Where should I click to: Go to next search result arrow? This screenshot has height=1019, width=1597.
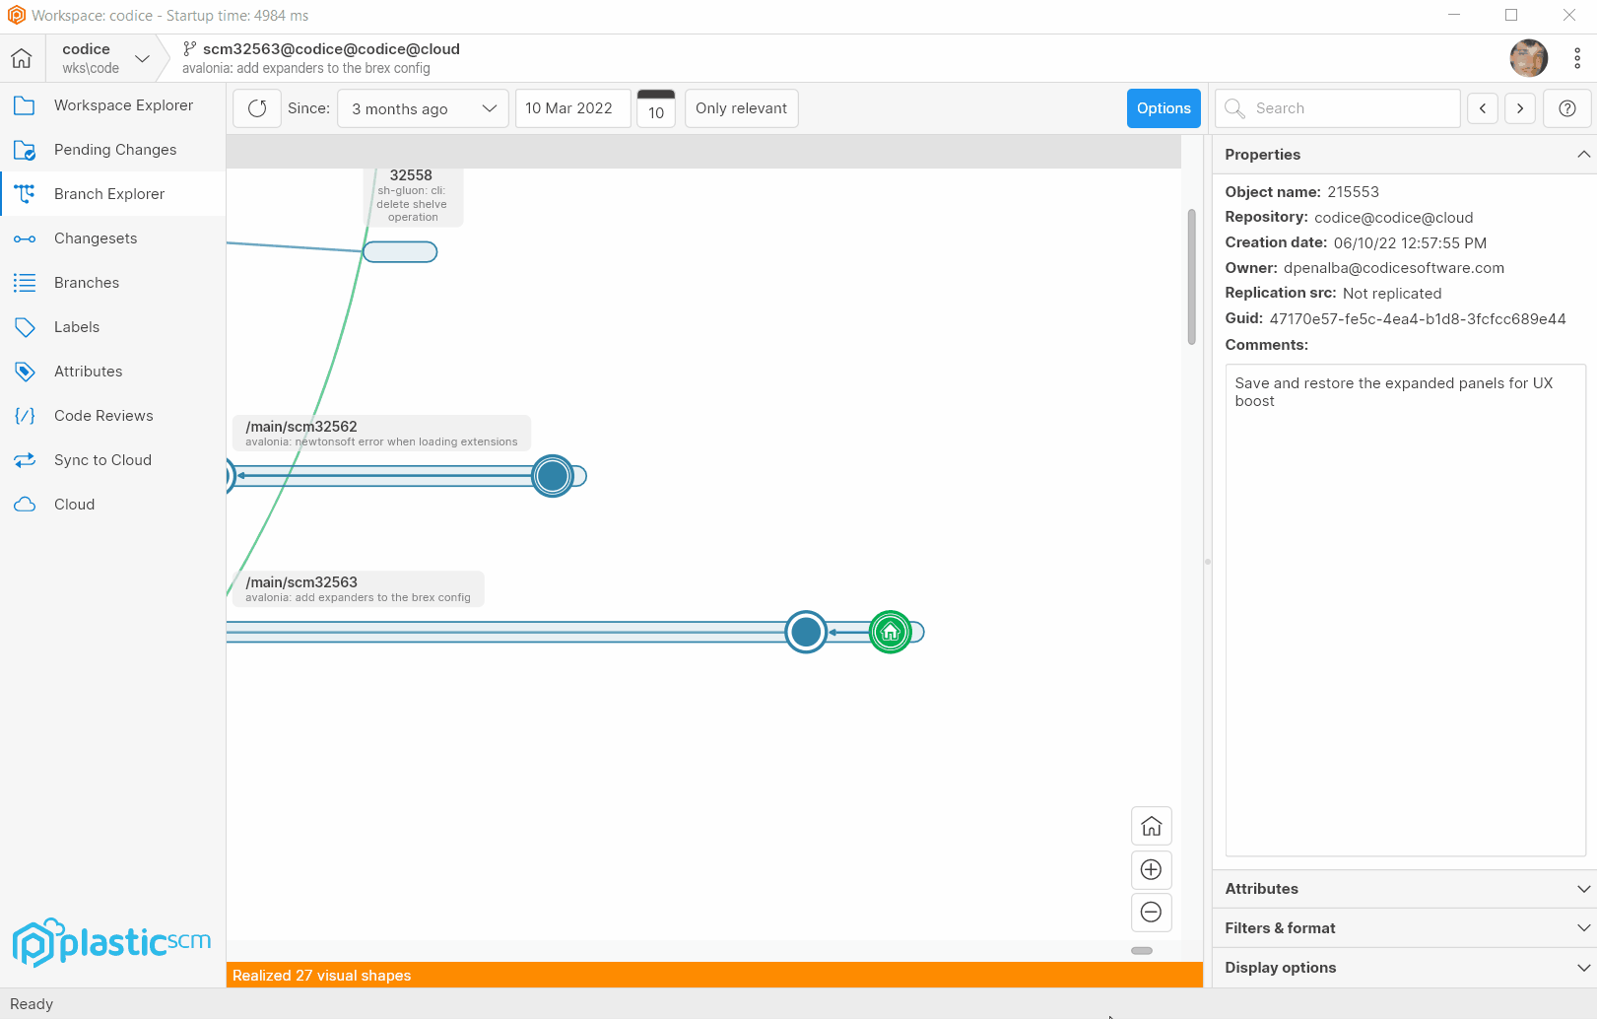pyautogui.click(x=1520, y=108)
